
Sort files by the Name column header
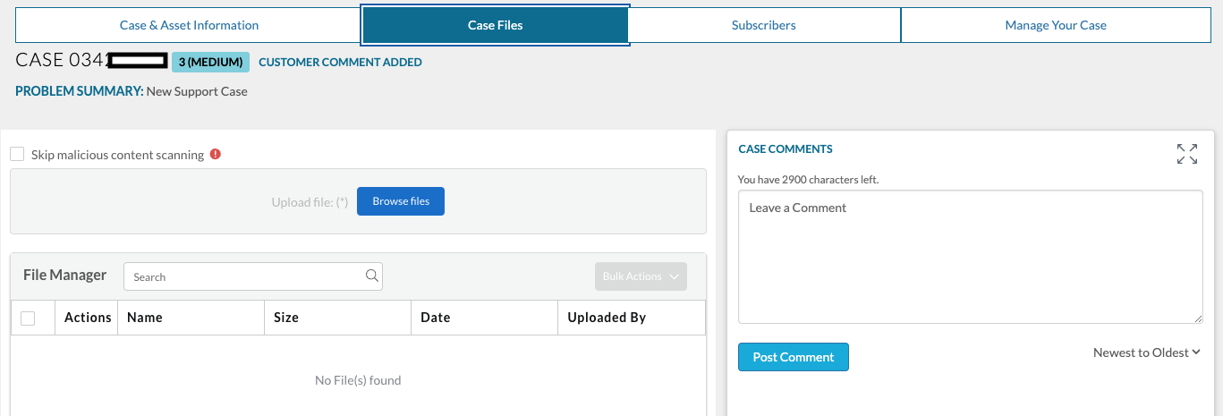[145, 318]
